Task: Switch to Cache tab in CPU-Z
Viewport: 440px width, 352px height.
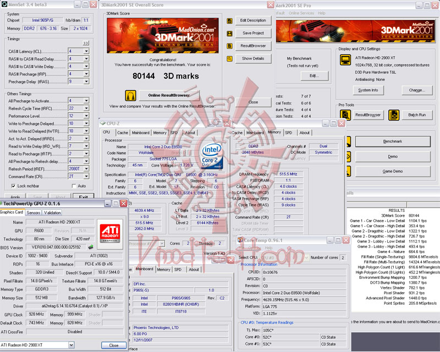Action: (x=123, y=133)
